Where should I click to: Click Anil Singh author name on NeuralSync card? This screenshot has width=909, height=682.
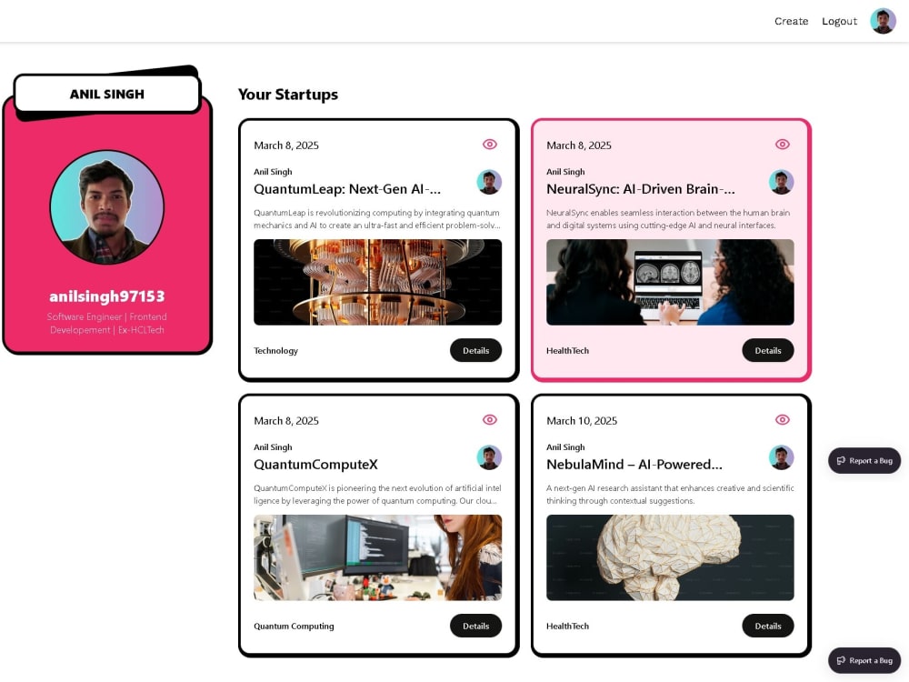coord(565,172)
